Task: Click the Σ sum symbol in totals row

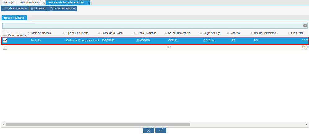Action: pos(169,47)
